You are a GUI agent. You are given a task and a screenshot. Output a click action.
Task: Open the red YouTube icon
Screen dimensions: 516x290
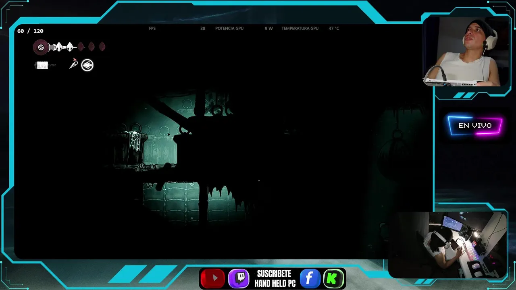click(212, 278)
